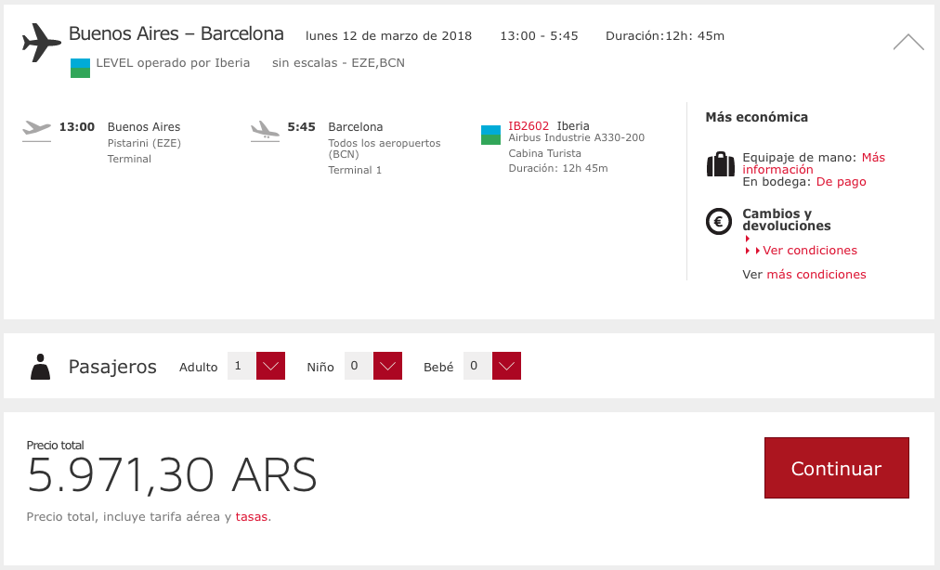Open the Más información hand luggage link
Viewport: 940px width, 570px height.
coord(814,163)
